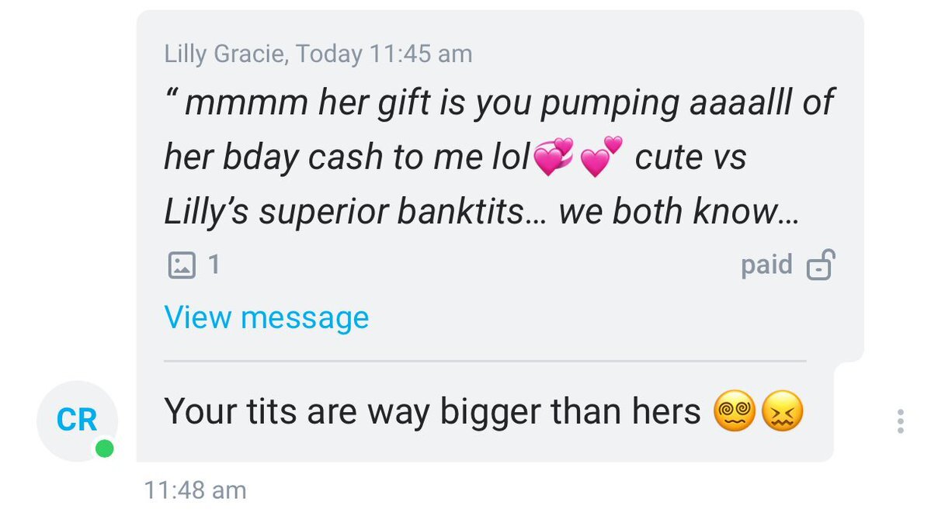Open the three-dot message options menu
The width and height of the screenshot is (931, 516).
tap(900, 421)
